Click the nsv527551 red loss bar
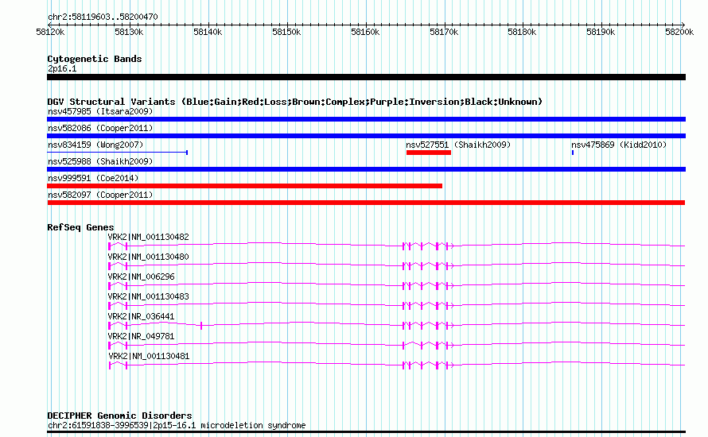This screenshot has height=437, width=708. (429, 153)
